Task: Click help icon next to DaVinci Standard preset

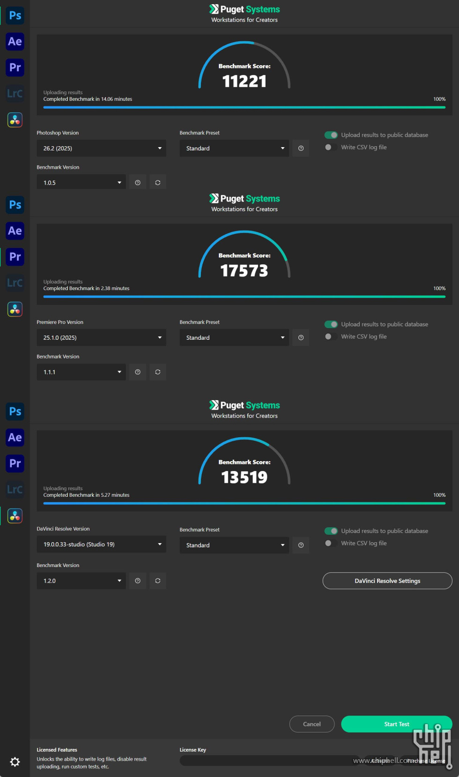Action: click(x=301, y=545)
